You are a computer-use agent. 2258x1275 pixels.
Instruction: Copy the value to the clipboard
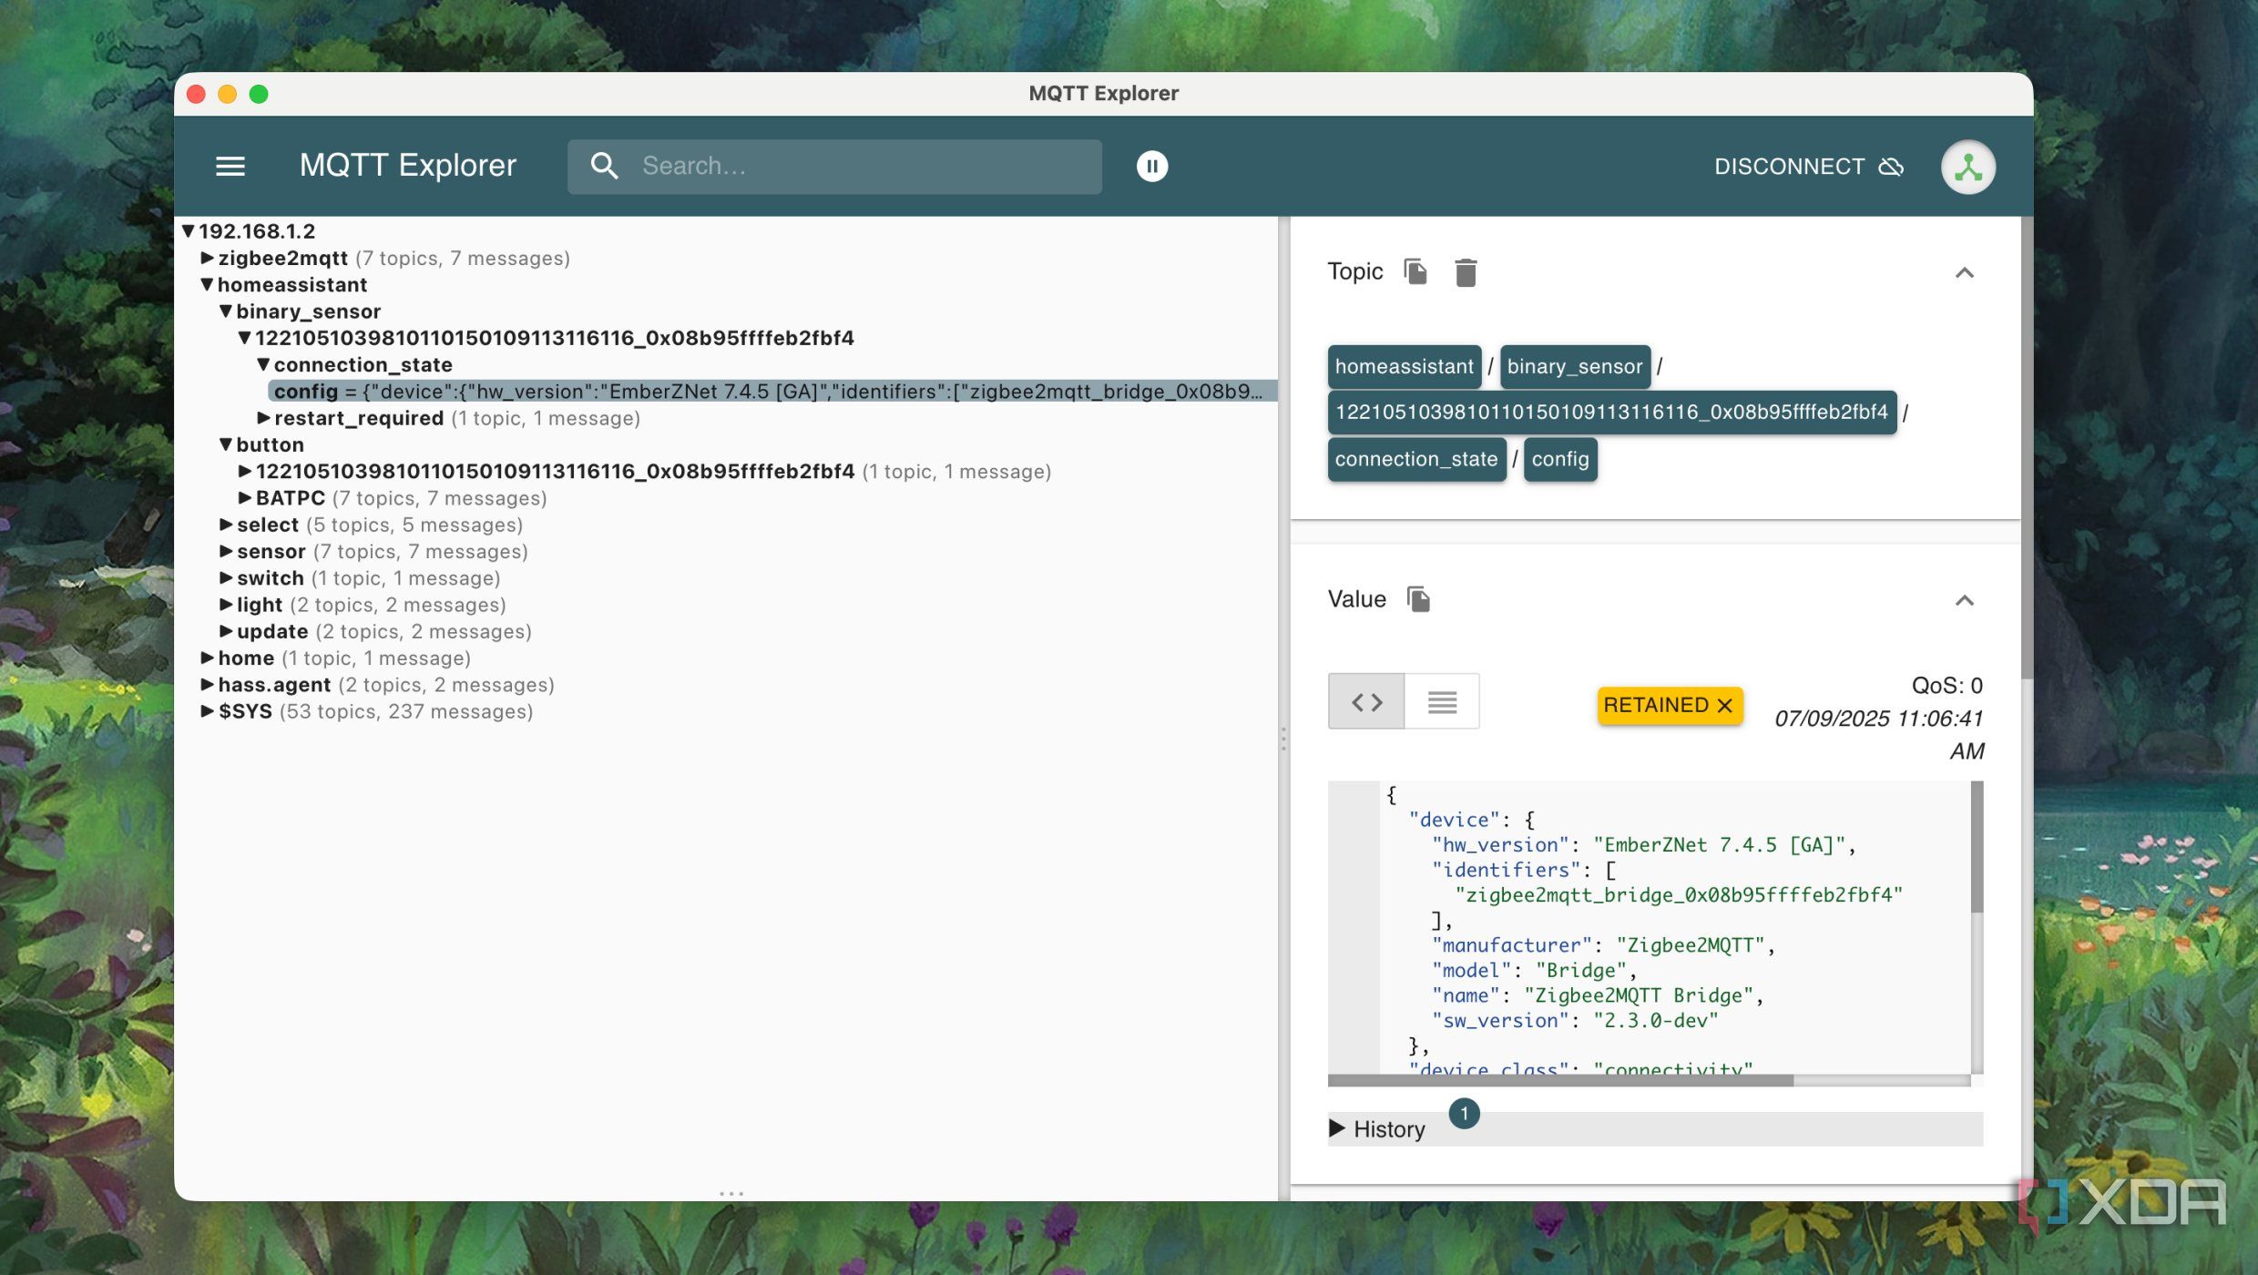coord(1418,599)
